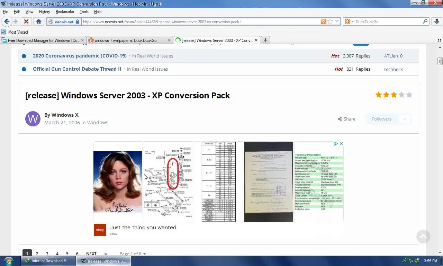Open the Bookmarks menu
Viewport: 443px width, 266px height.
coord(65,12)
